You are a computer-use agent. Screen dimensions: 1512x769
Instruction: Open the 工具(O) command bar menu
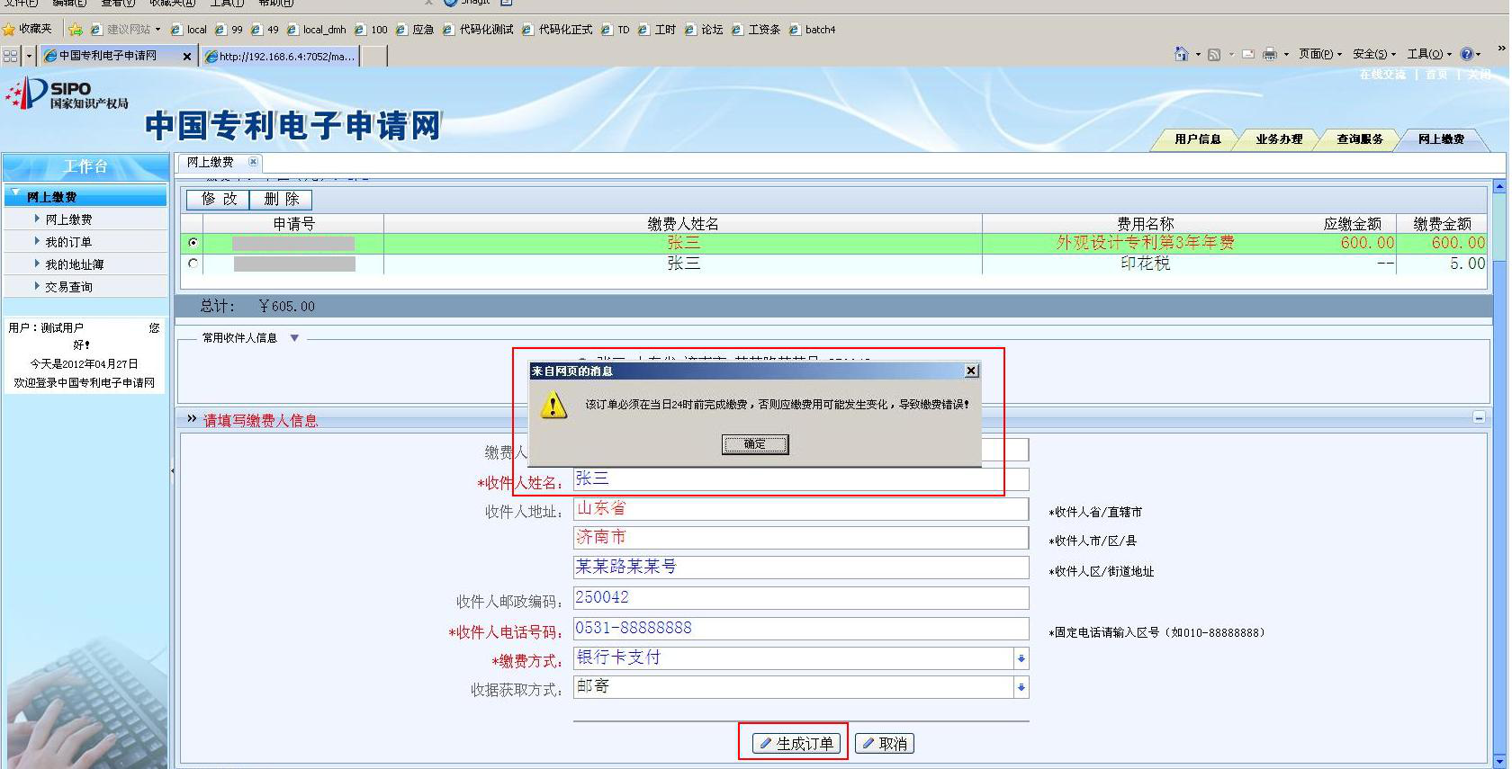1429,54
